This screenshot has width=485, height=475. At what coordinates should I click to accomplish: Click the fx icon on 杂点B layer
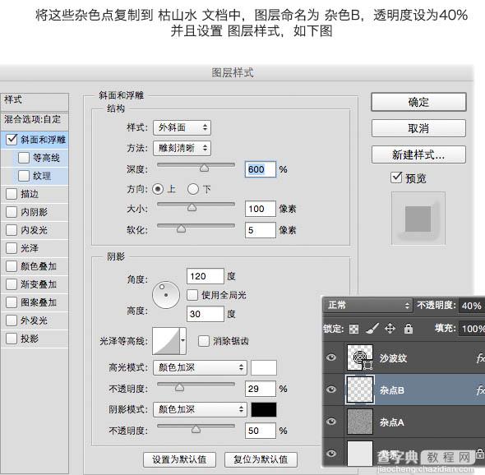480,390
